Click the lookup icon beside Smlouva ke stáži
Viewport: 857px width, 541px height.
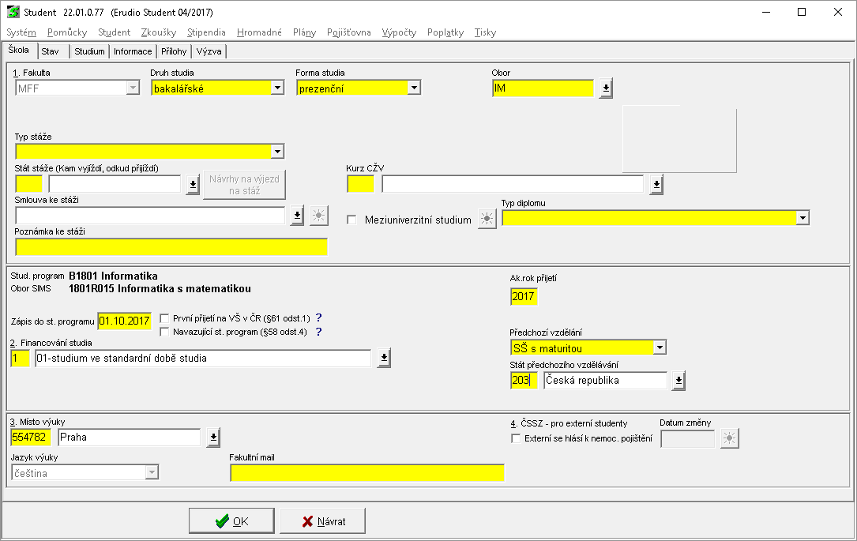[x=297, y=216]
